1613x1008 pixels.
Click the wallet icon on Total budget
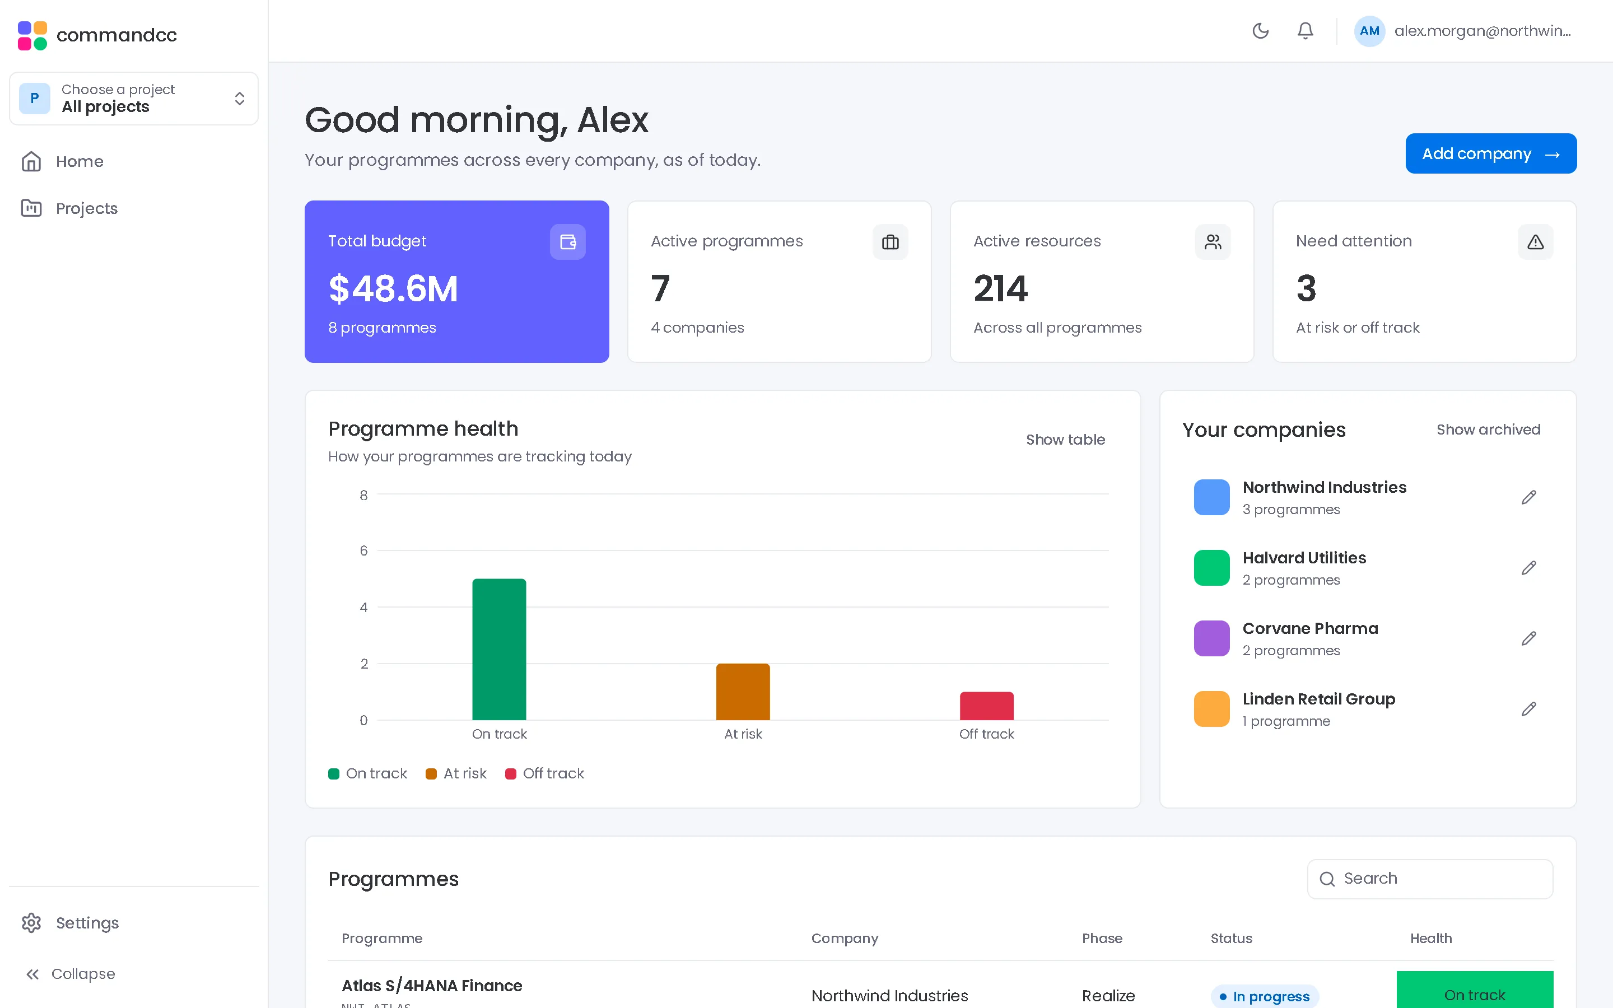click(568, 241)
